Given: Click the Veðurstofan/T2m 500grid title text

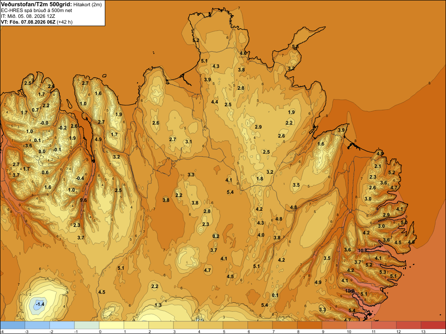Looking at the screenshot, I should pos(37,4).
